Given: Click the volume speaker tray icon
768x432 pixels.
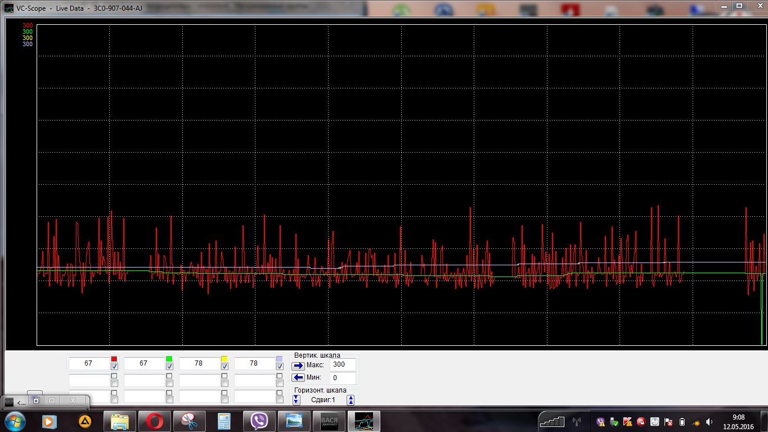Looking at the screenshot, I should [x=709, y=422].
